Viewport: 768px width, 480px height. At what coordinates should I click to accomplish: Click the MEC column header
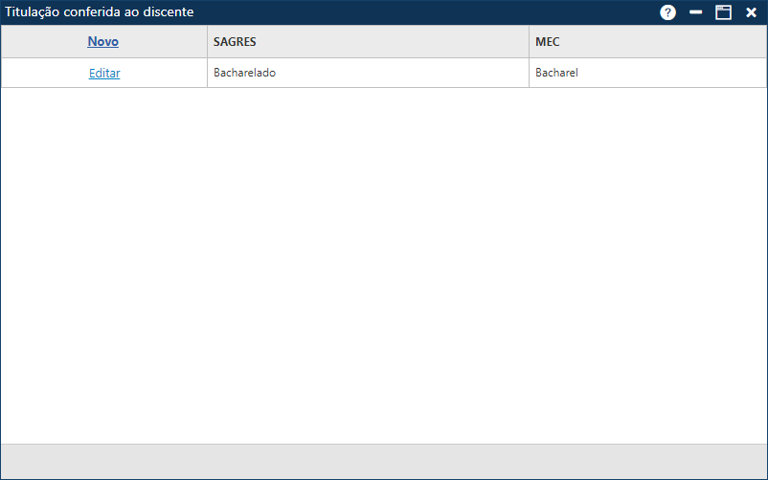[547, 42]
